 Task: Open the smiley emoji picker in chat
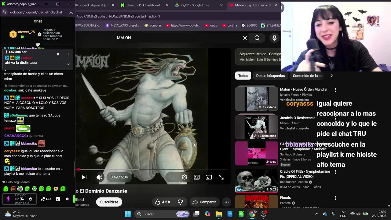30,199
